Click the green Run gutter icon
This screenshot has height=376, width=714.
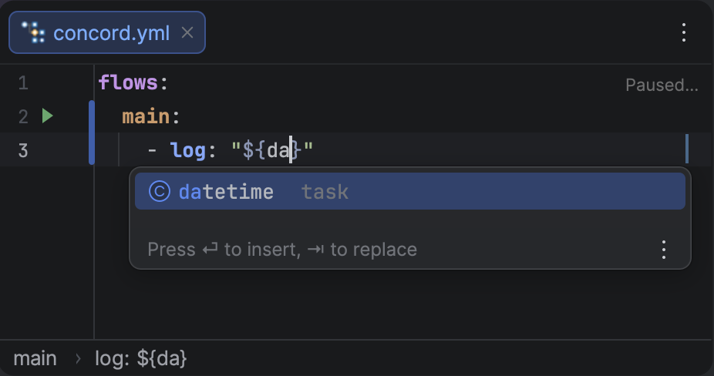click(x=48, y=116)
